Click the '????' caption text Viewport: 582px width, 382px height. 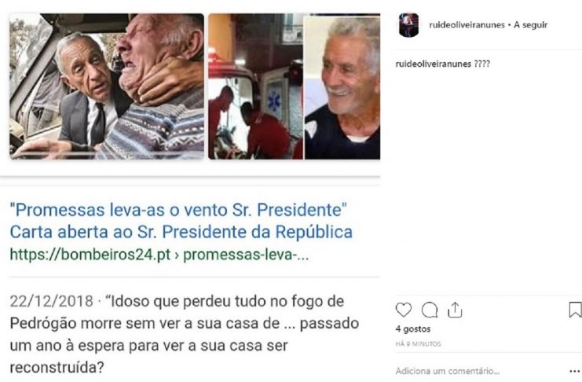pos(481,64)
